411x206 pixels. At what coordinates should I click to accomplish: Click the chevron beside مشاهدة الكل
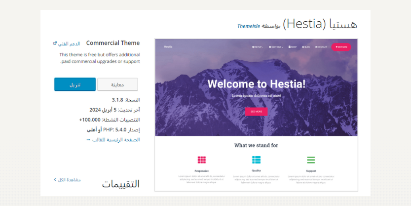pyautogui.click(x=55, y=179)
